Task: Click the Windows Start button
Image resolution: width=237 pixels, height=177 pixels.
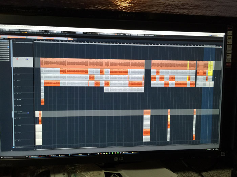Action: point(2,158)
